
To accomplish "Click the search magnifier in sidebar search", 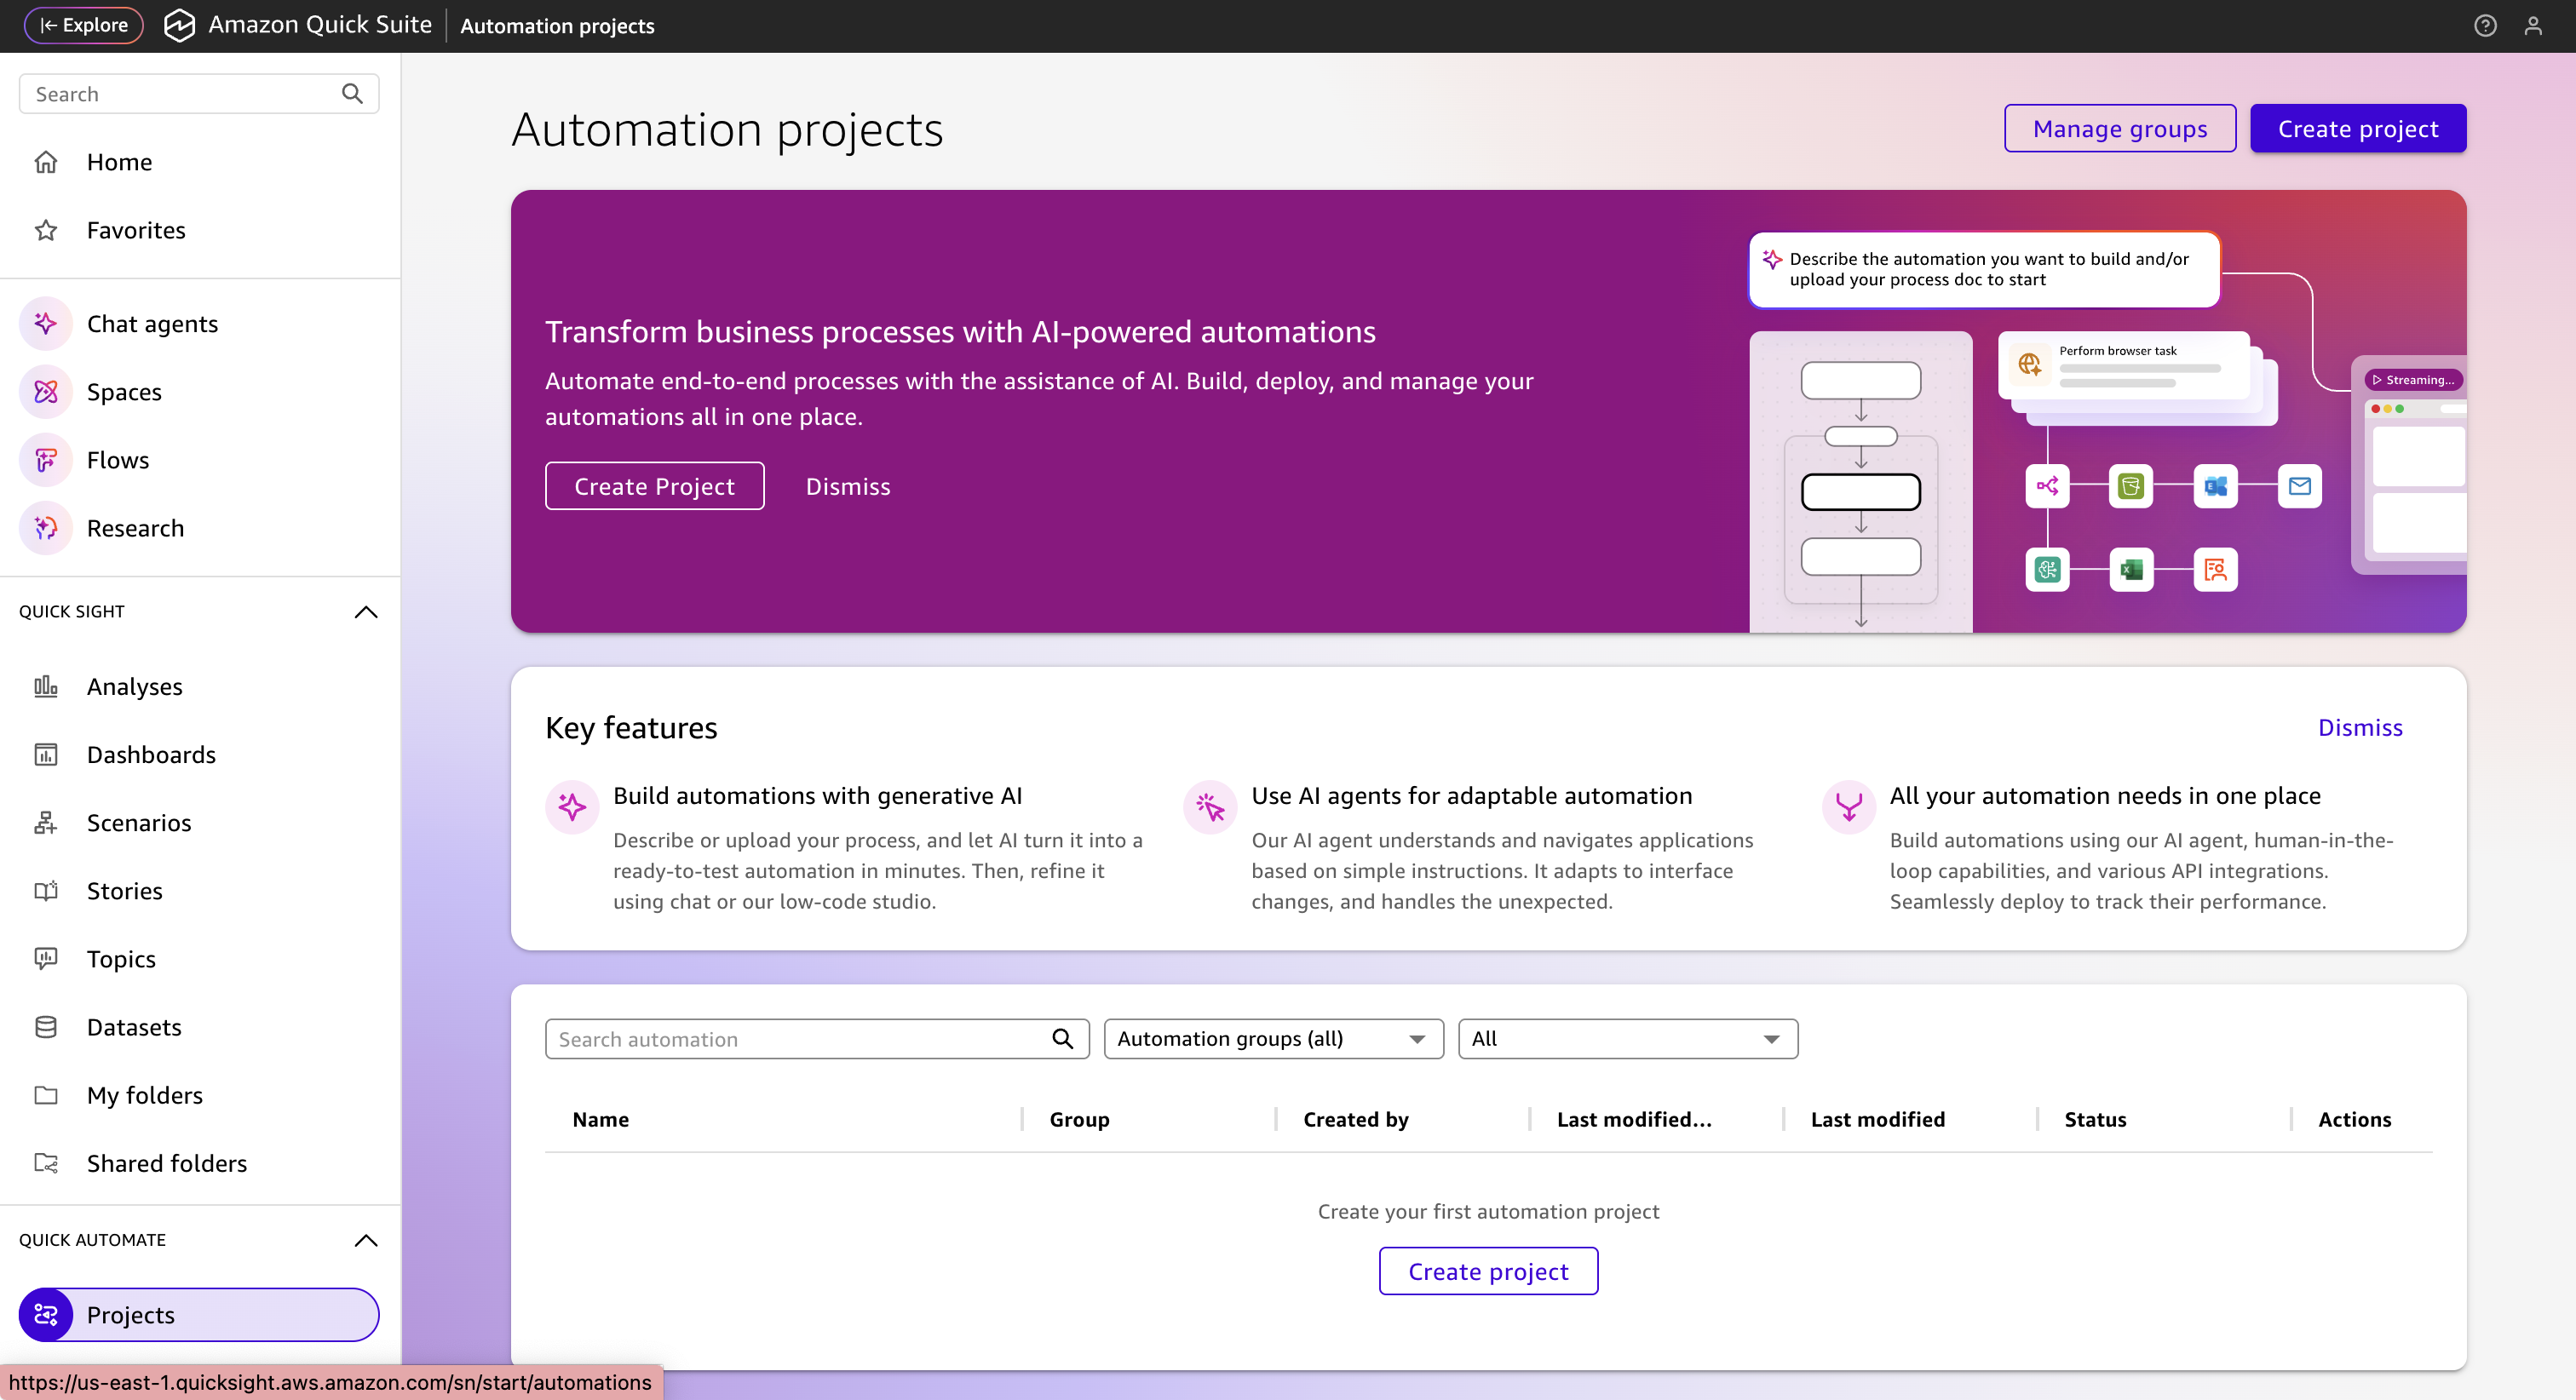I will coord(352,93).
